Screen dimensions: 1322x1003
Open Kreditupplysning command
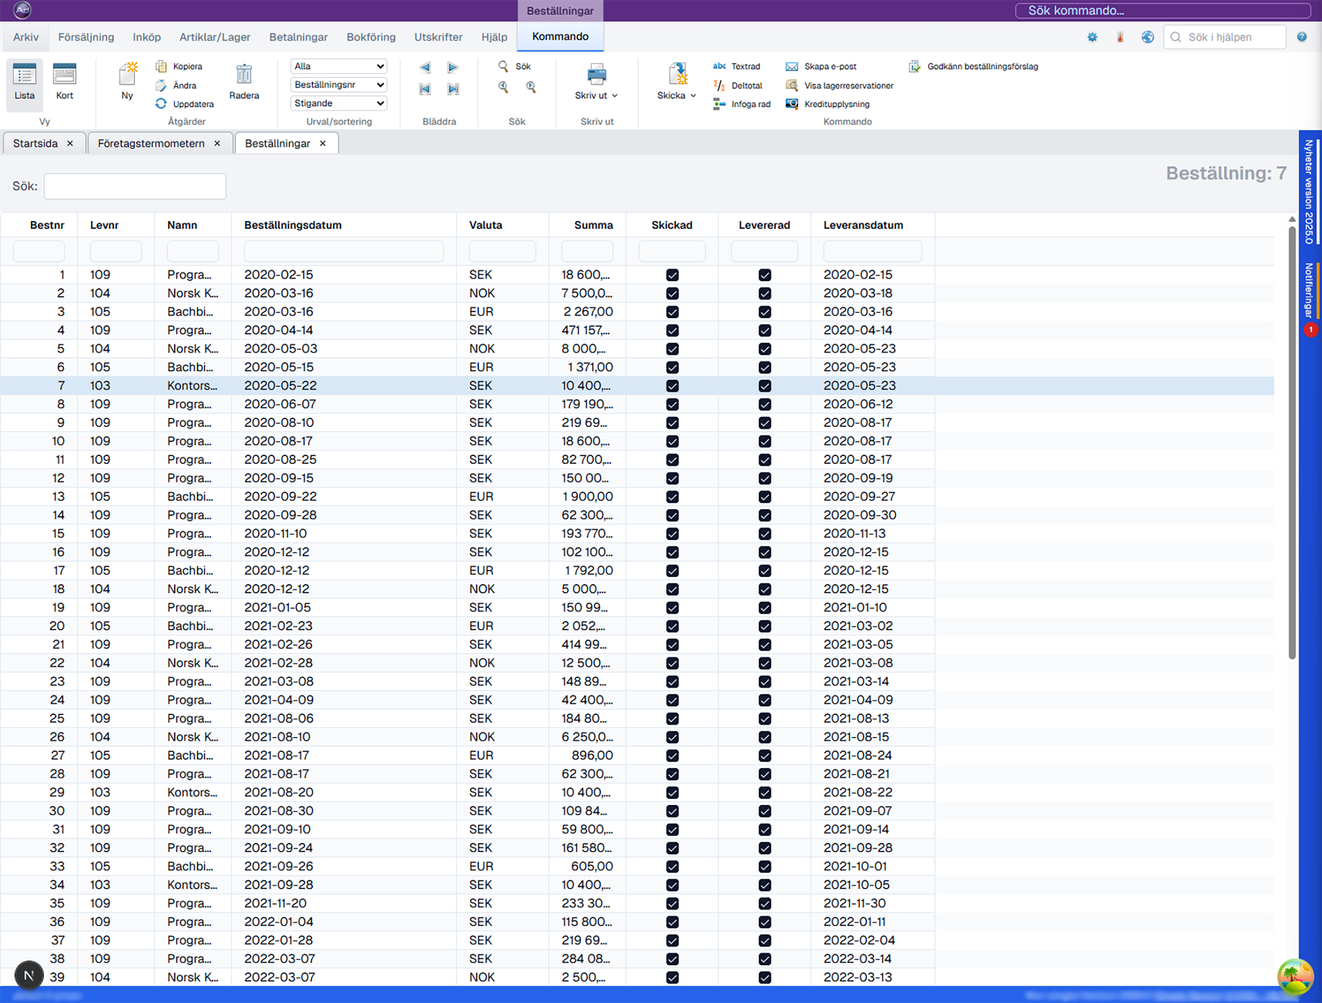[x=836, y=104]
